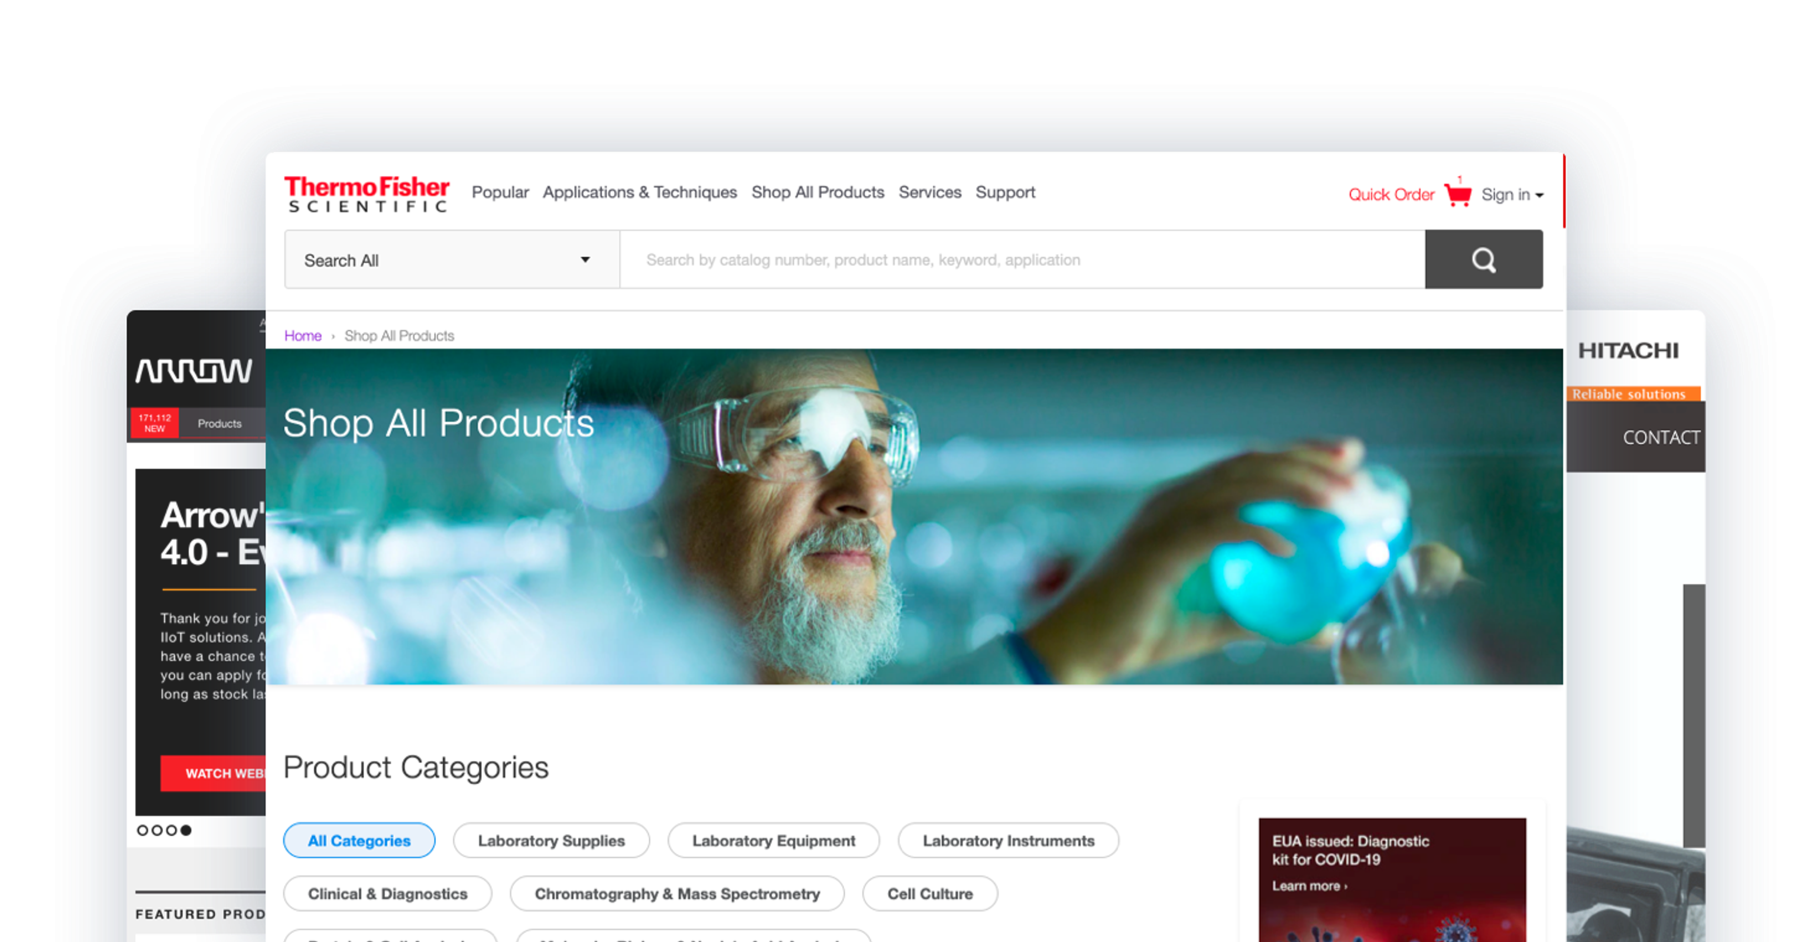The image size is (1816, 942).
Task: Select Laboratory Supplies category
Action: tap(551, 840)
